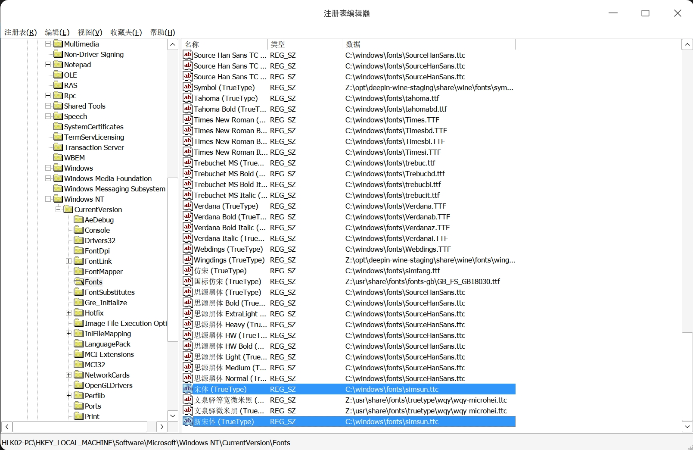Screen dimensions: 693x450
Task: Expand the Shared Tools node
Action: coord(48,106)
